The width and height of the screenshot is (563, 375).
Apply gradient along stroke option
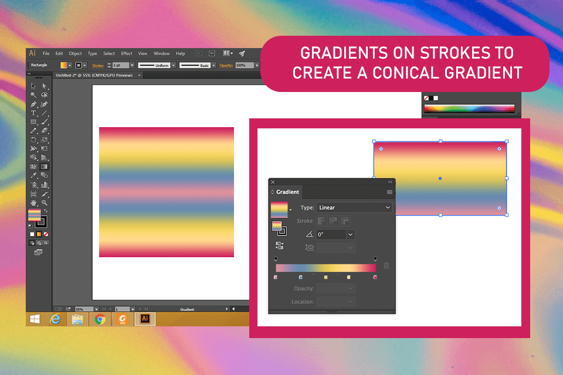click(x=334, y=221)
